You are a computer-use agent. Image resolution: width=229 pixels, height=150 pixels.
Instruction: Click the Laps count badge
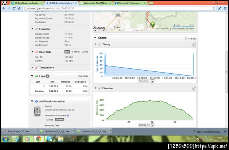(x=47, y=76)
